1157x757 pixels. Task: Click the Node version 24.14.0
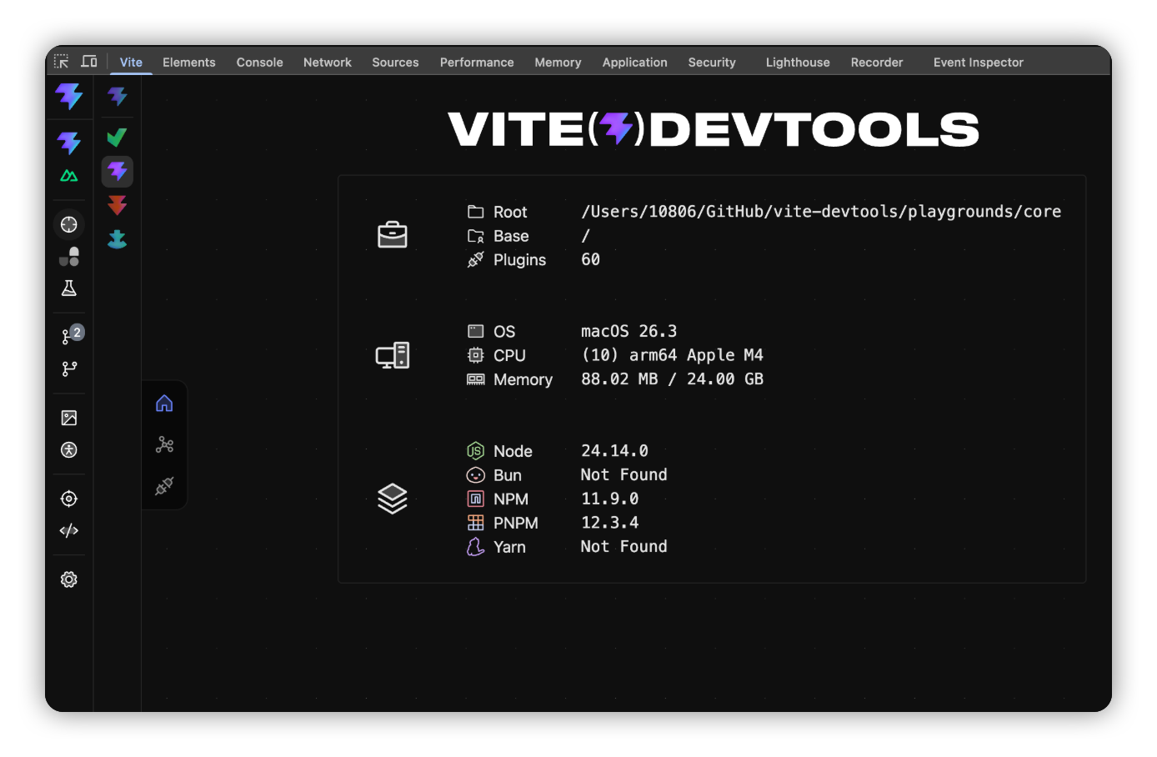click(x=614, y=450)
